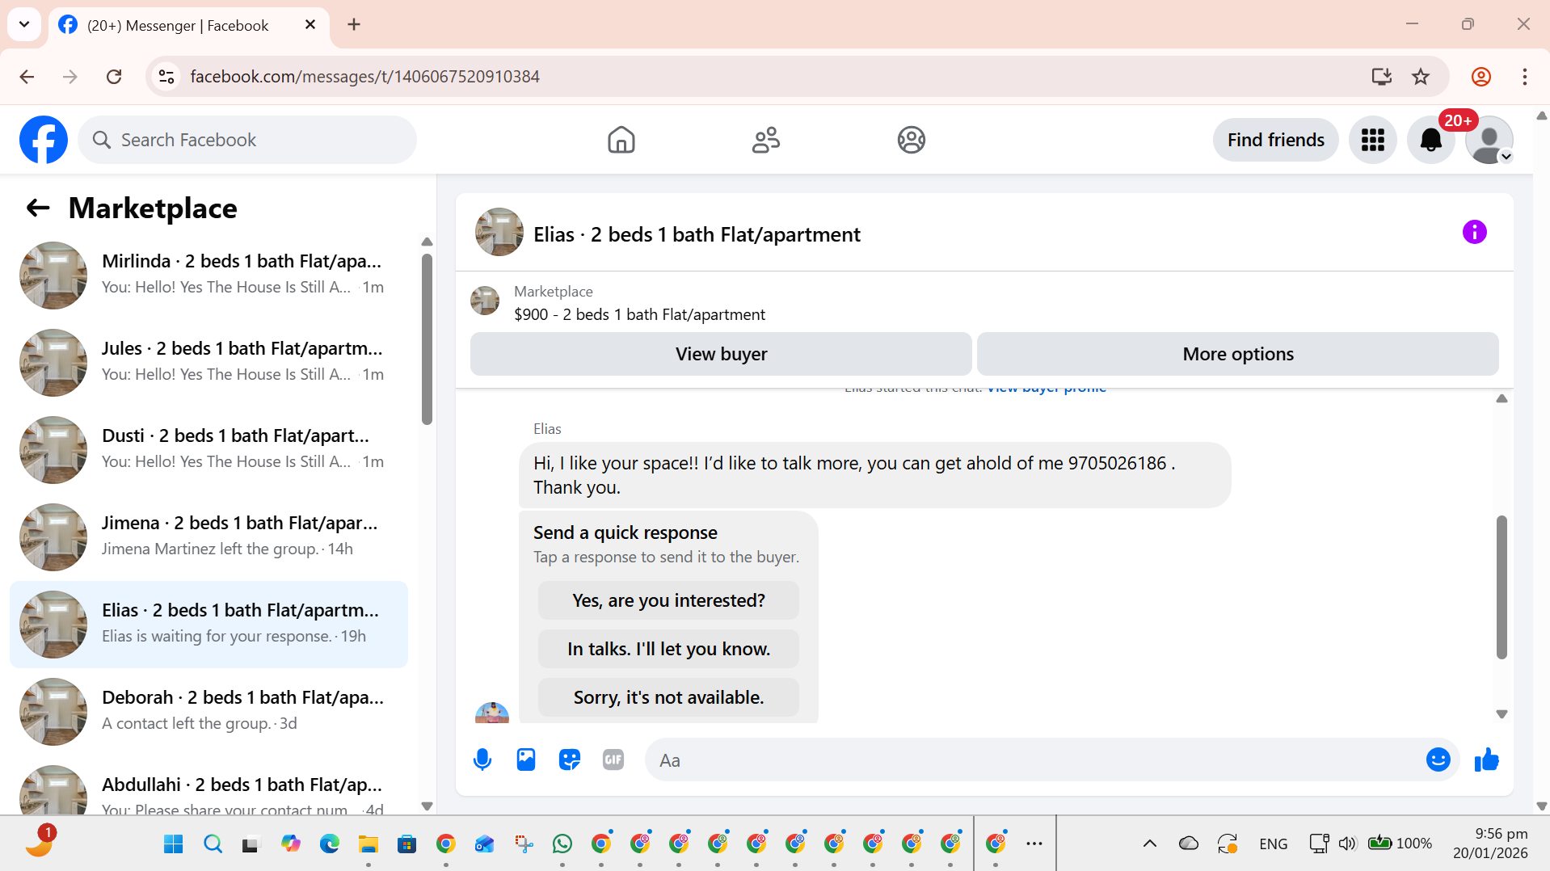The image size is (1550, 871).
Task: Click the chat messages scrollbar thumb
Action: pos(1502,587)
